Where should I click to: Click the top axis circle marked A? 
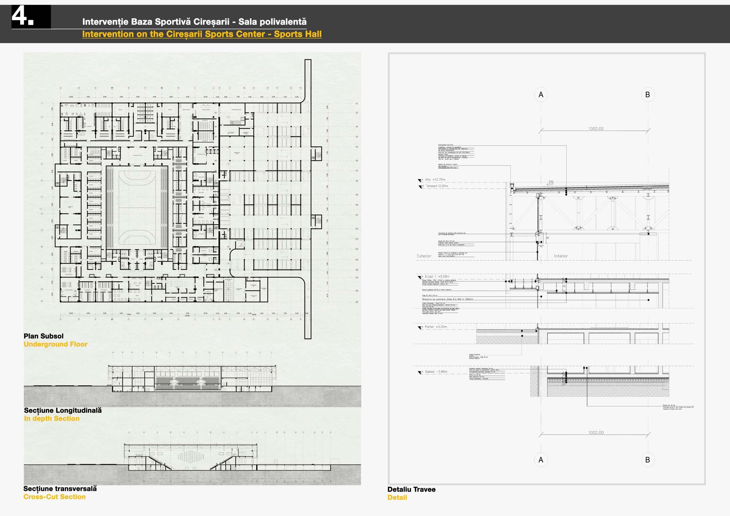point(541,95)
